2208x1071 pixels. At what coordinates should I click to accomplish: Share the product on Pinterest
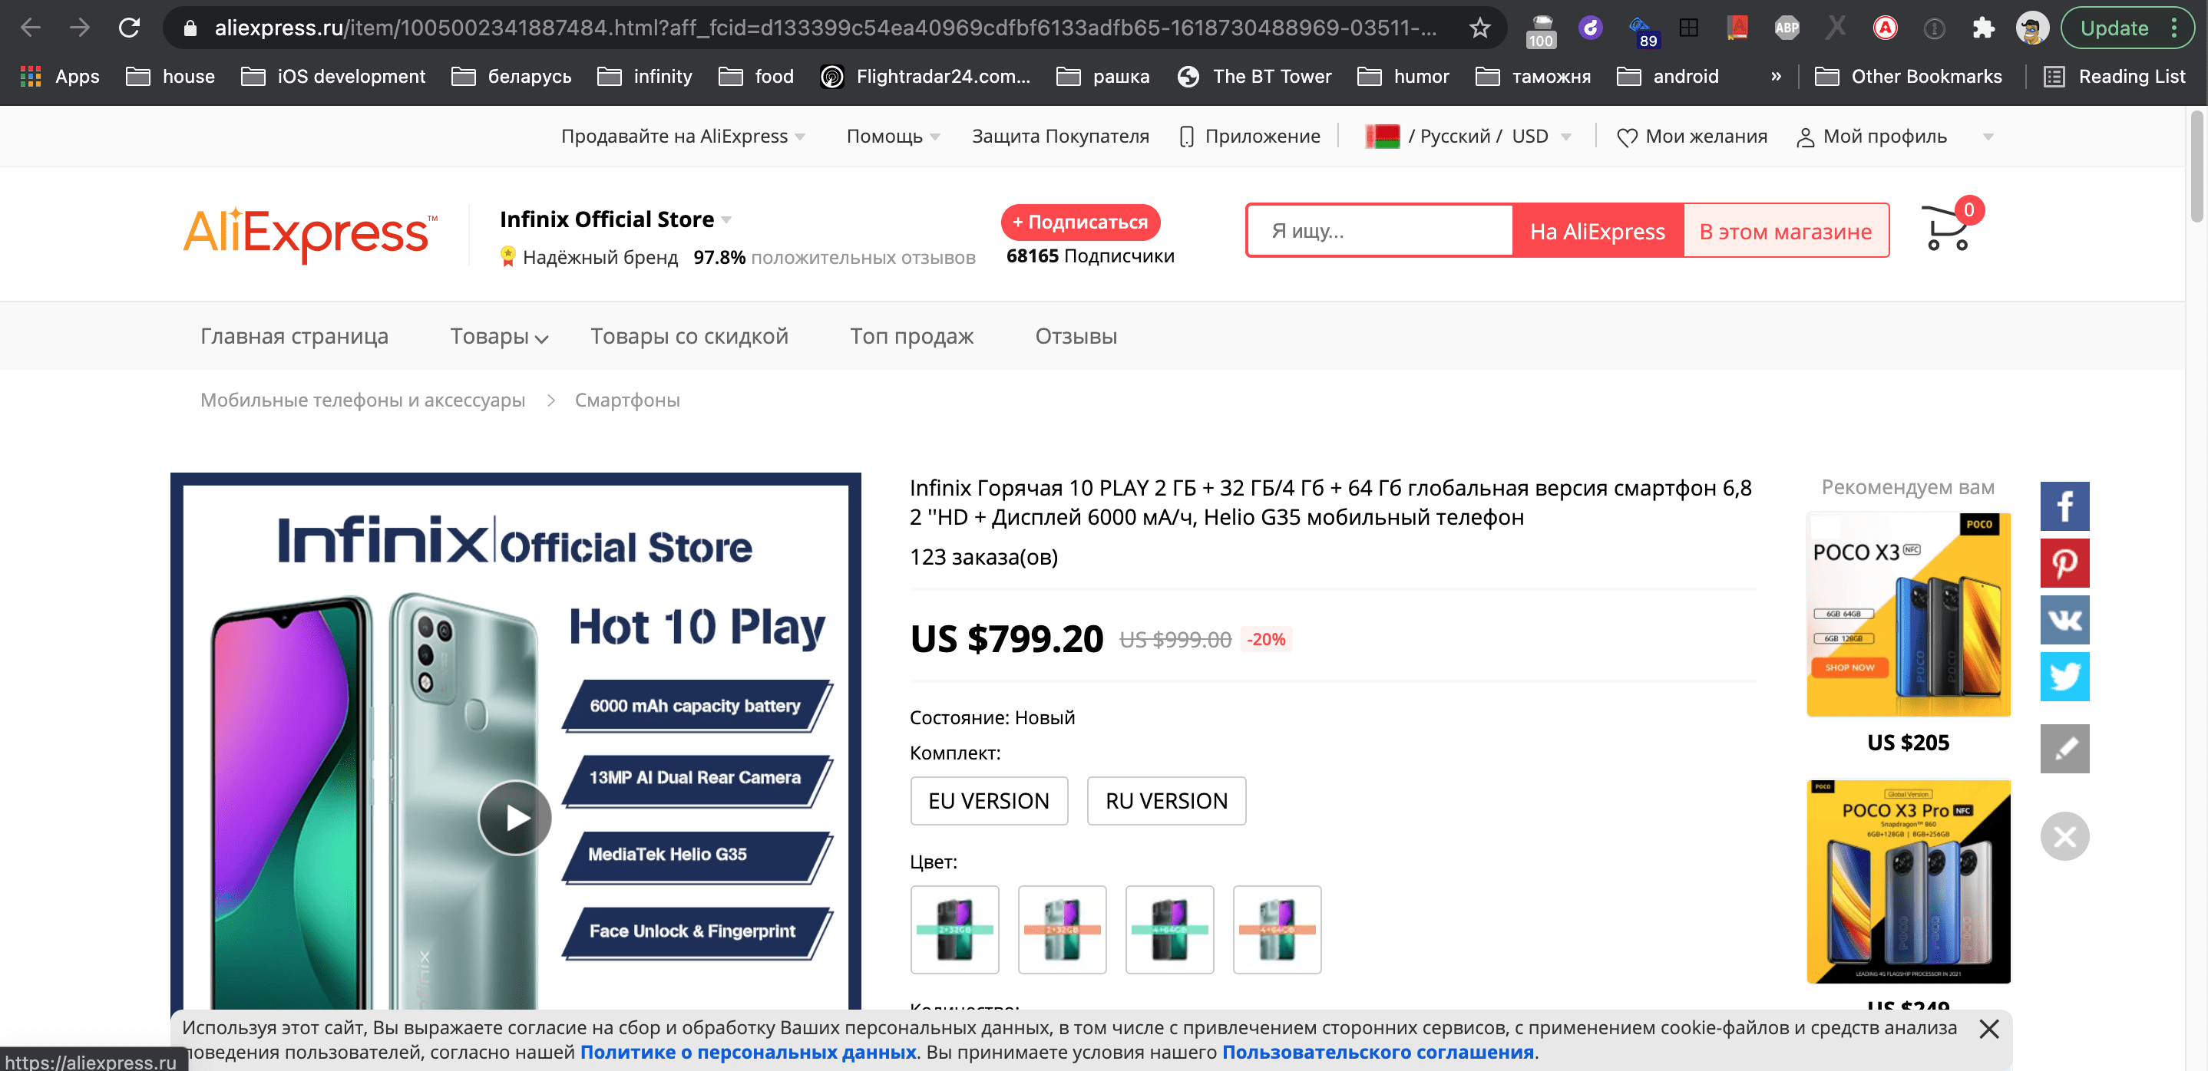coord(2064,563)
